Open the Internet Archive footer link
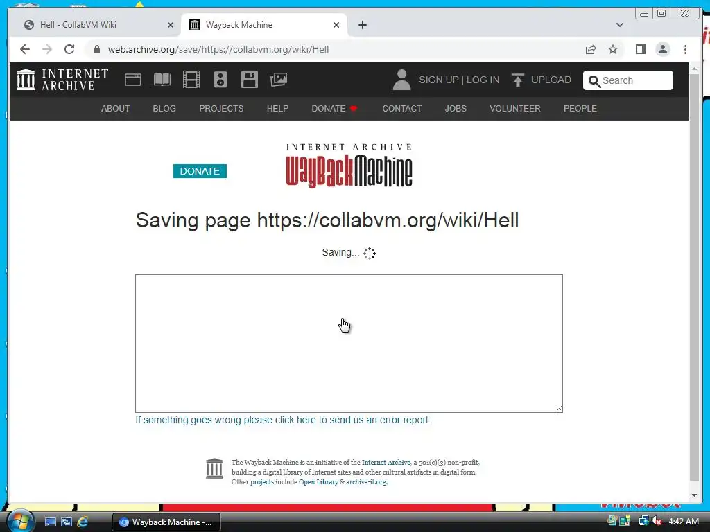 [386, 462]
